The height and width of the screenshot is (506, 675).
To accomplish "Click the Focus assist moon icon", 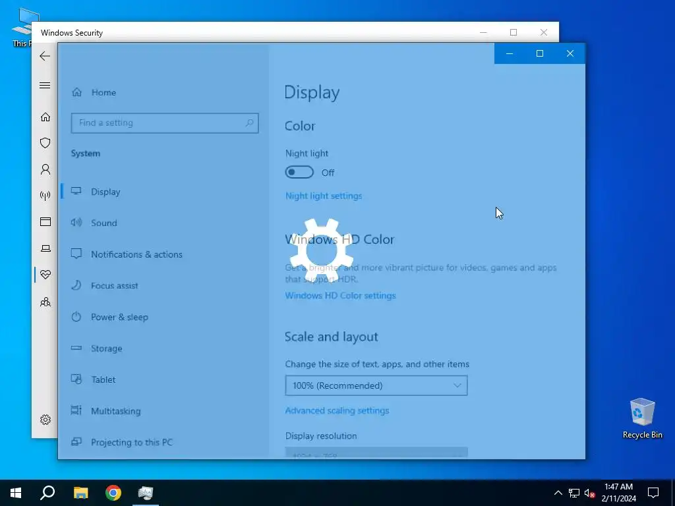I will point(76,285).
